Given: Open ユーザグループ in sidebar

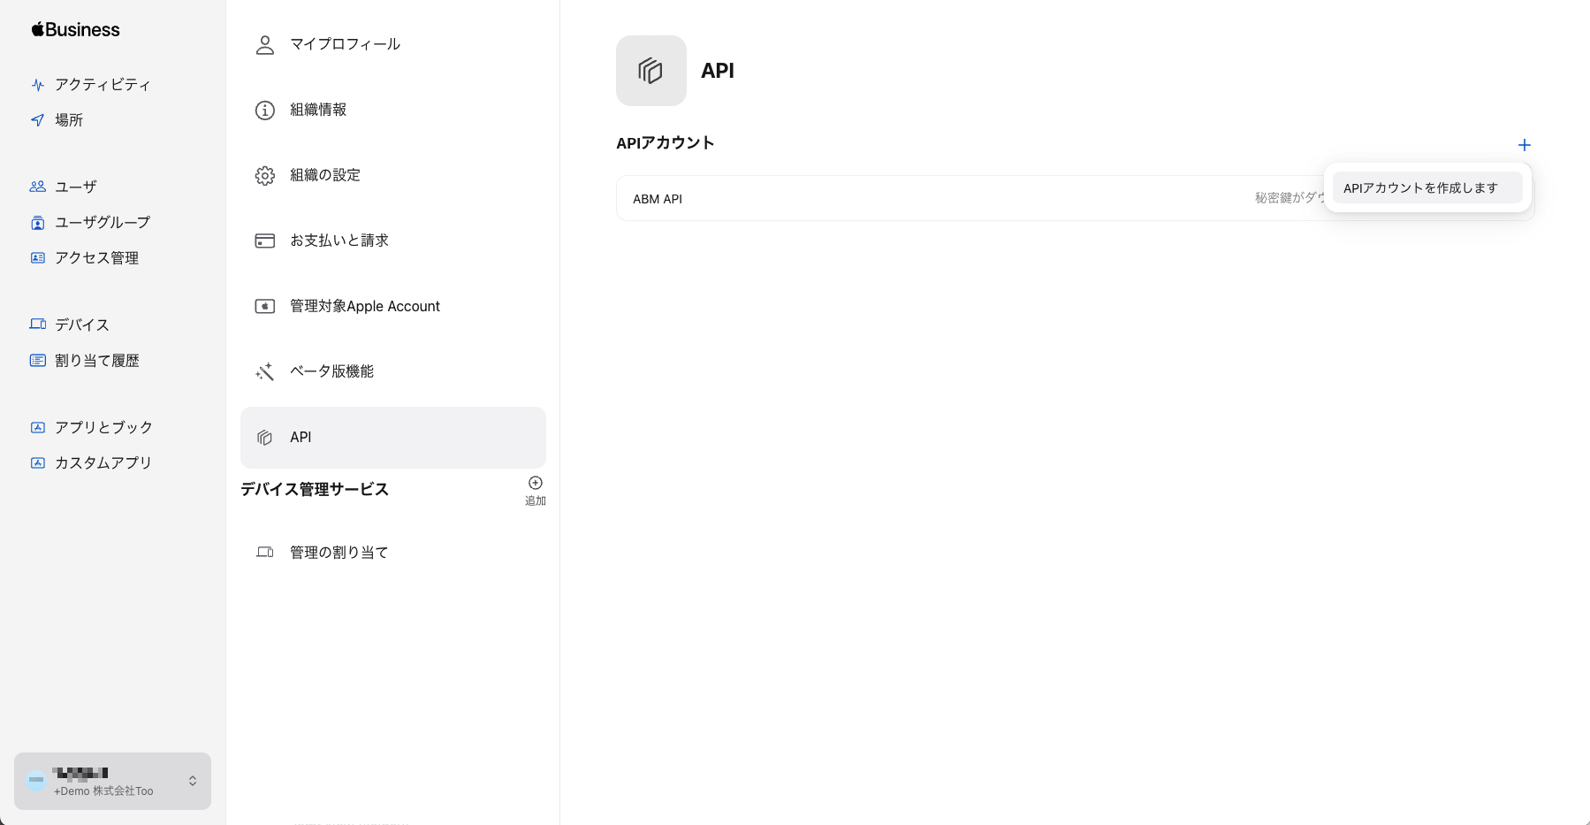Looking at the screenshot, I should pyautogui.click(x=103, y=223).
